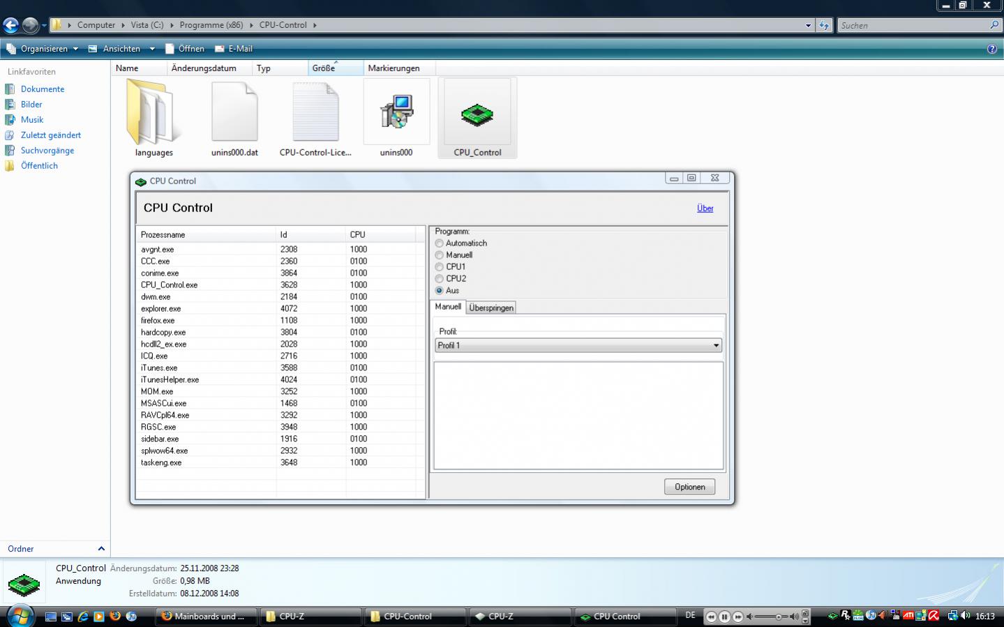Sort by the Änderungsdatum column header
Viewport: 1004px width, 627px height.
[x=210, y=68]
